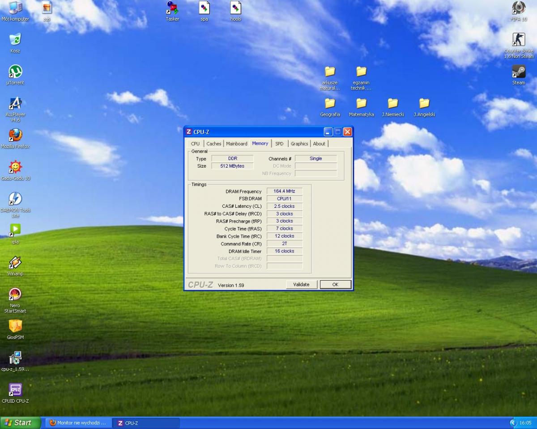Open Mój komputer desktop icon
Viewport: 537px width, 429px height.
coord(15,11)
